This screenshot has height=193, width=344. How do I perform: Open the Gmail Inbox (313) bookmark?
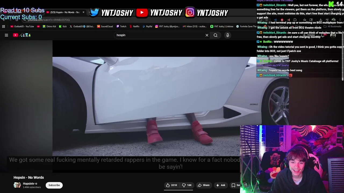coord(195,27)
